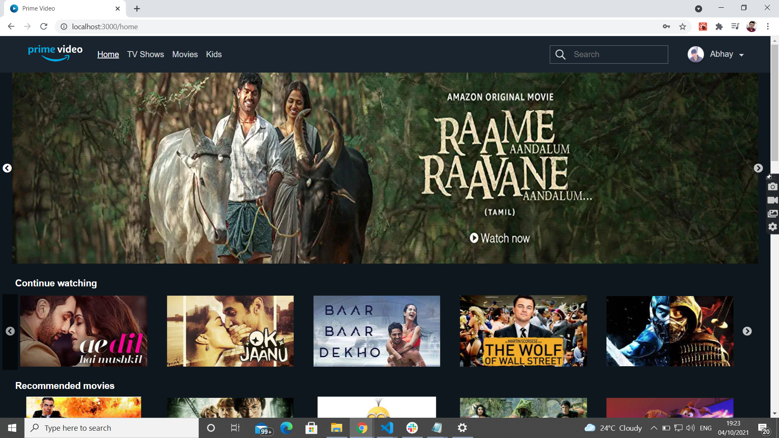Open the side panel gear settings
Screen dimensions: 779x438
click(x=773, y=227)
